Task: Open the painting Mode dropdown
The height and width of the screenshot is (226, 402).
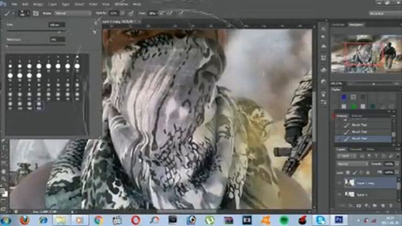Action: point(73,13)
